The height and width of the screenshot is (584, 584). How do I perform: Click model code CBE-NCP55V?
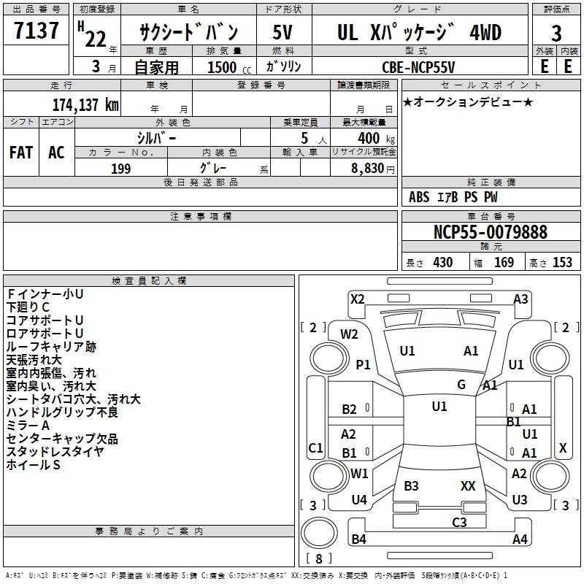418,67
